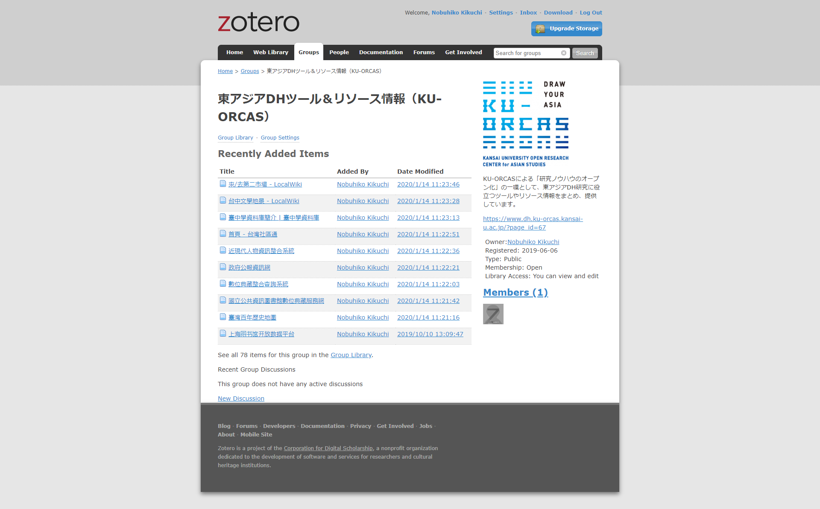Screen dimensions: 820x509
Task: Click document icon beside 國立公共資訊圖書館數位典藏服務網
Action: pyautogui.click(x=223, y=300)
